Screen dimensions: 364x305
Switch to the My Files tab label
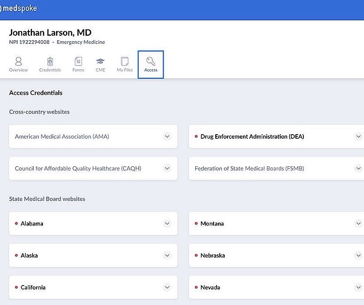[x=125, y=70]
